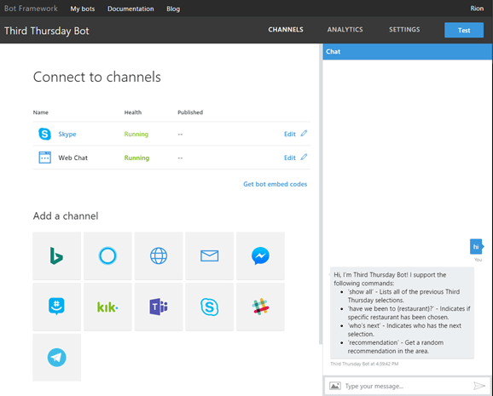This screenshot has width=493, height=396.
Task: Click the 'recommendation' command text
Action: pyautogui.click(x=374, y=342)
